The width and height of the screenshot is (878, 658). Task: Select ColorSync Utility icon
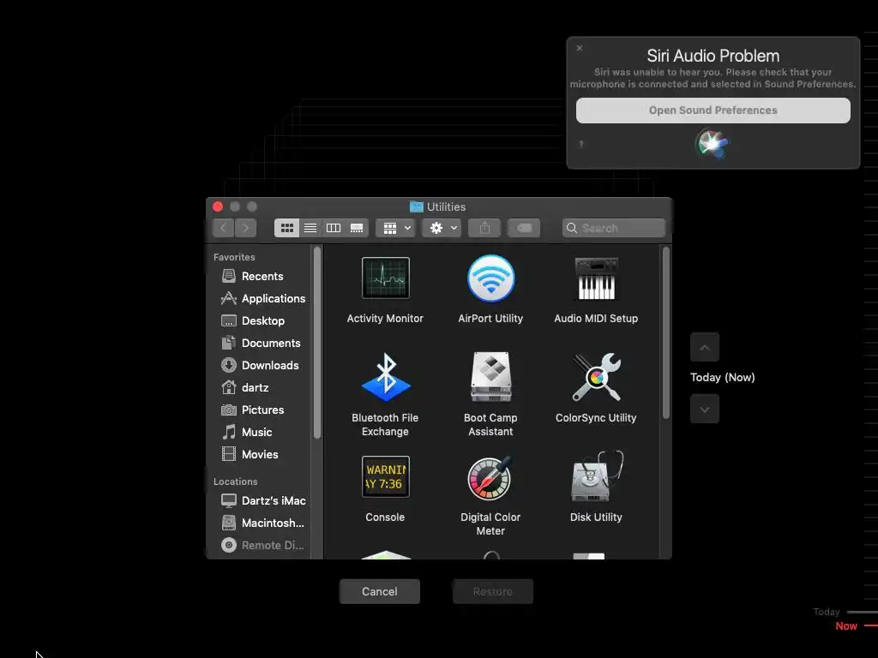tap(596, 377)
